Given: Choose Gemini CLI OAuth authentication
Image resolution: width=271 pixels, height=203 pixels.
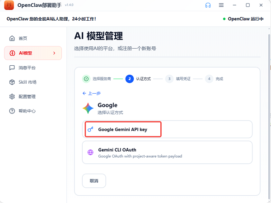Looking at the screenshot, I should tap(167, 153).
